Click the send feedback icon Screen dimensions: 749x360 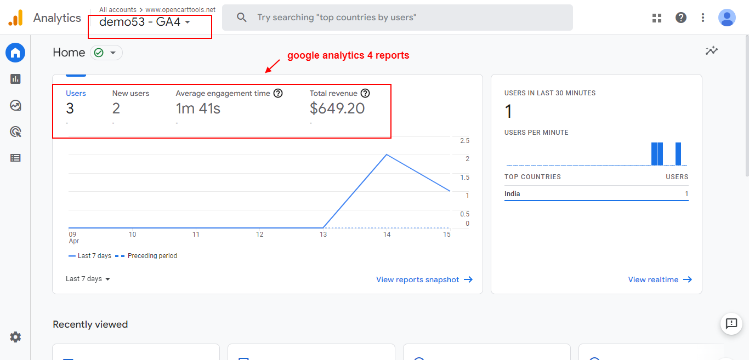(731, 323)
